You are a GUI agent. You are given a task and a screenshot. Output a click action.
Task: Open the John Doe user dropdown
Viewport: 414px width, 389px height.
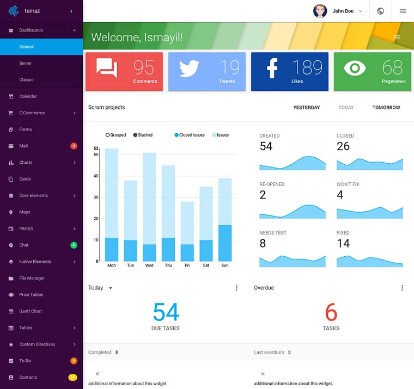click(x=338, y=11)
